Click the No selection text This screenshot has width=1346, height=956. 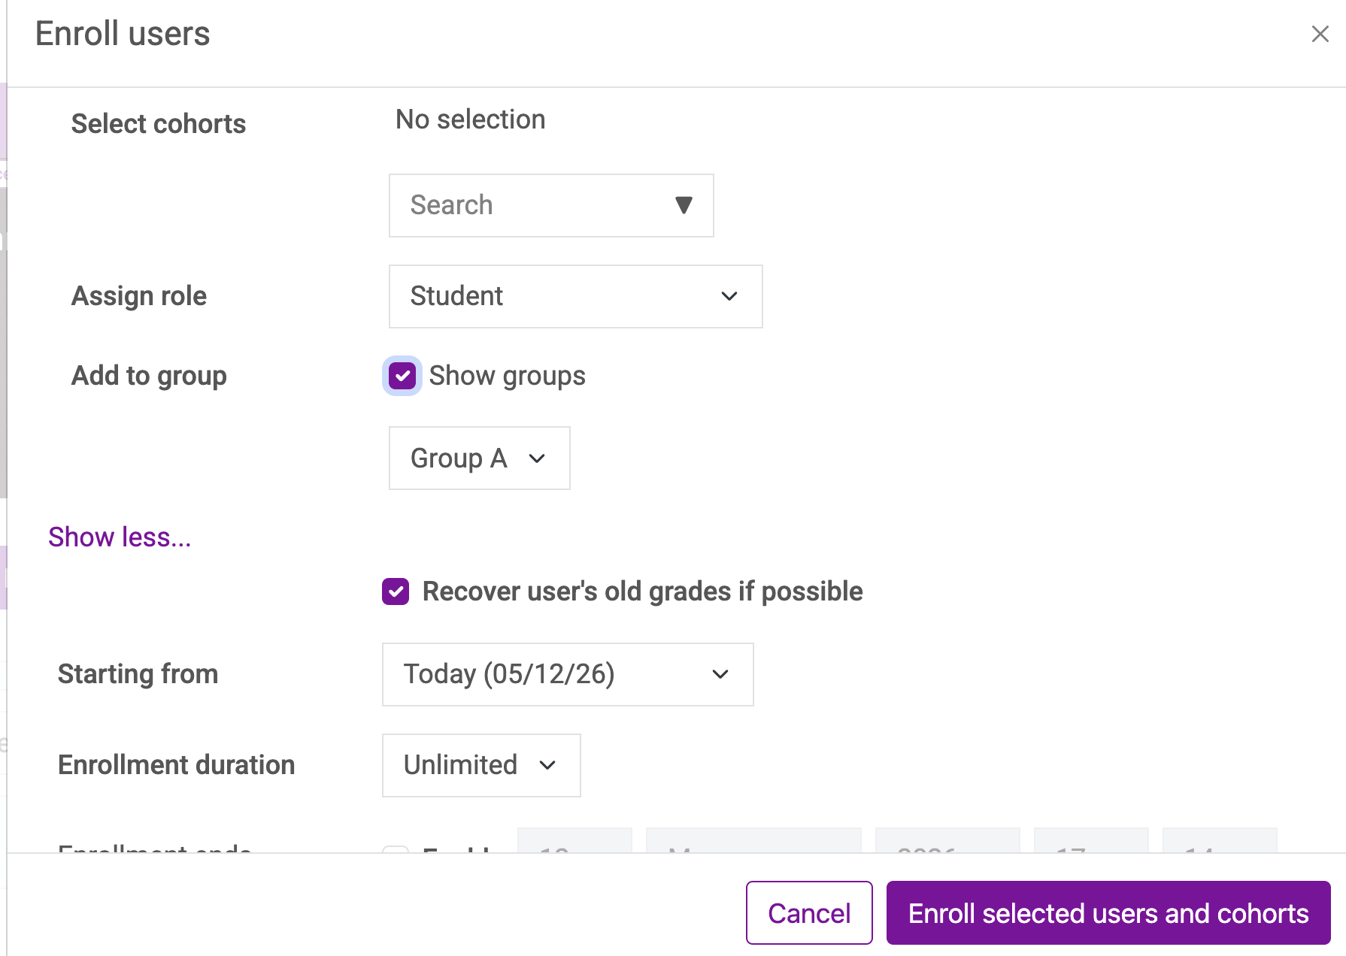pyautogui.click(x=471, y=120)
